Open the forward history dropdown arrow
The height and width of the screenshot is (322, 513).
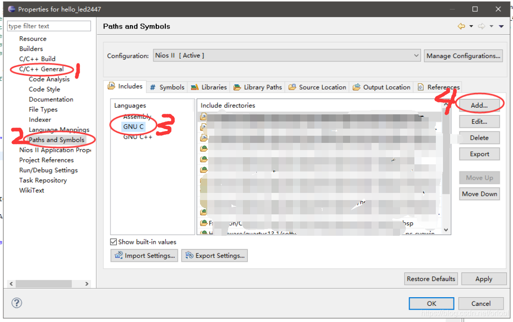[x=492, y=26]
